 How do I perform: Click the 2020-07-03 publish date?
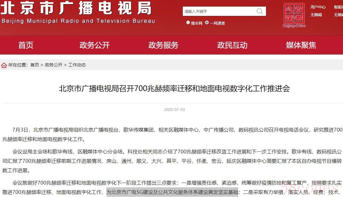point(174,110)
